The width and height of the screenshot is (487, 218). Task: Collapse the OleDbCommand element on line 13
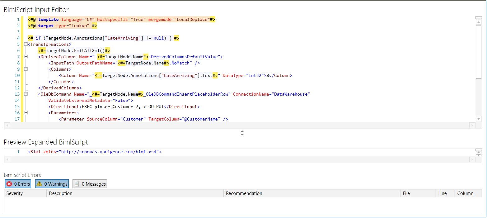[x=26, y=94]
